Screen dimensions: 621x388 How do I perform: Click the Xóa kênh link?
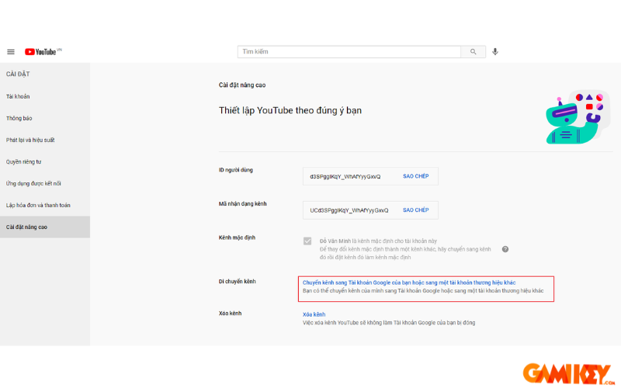pos(314,314)
